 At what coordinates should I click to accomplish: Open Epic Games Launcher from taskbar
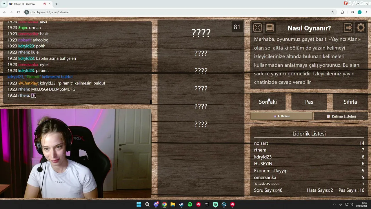point(207,204)
